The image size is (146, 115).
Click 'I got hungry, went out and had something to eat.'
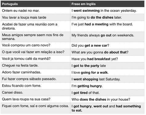point(106,108)
